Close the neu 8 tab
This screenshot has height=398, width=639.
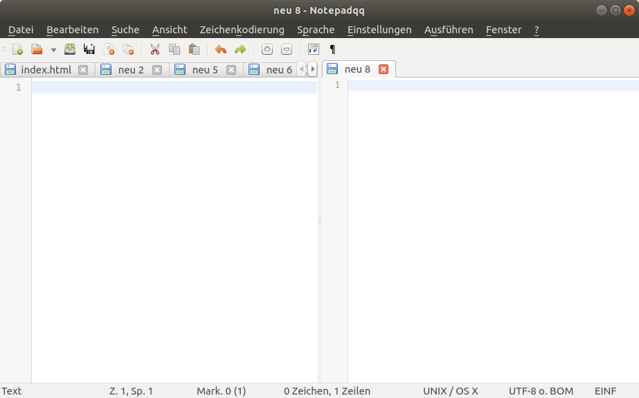384,69
